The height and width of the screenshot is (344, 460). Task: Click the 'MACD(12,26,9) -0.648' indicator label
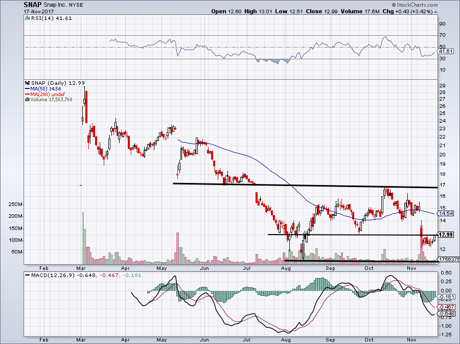pyautogui.click(x=63, y=276)
